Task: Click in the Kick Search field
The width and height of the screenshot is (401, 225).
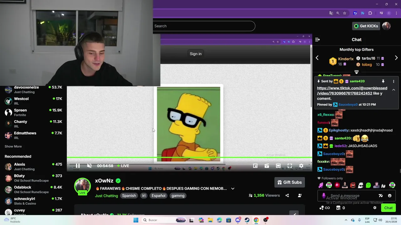Action: point(204,26)
